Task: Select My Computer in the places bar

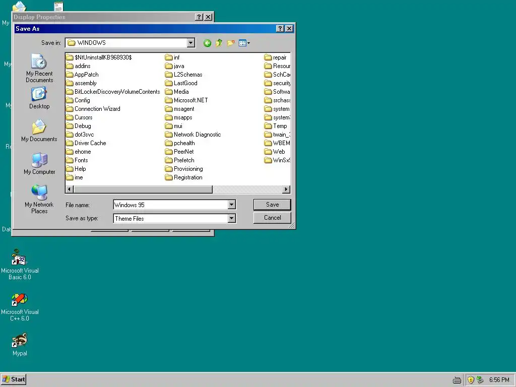Action: coord(39,163)
